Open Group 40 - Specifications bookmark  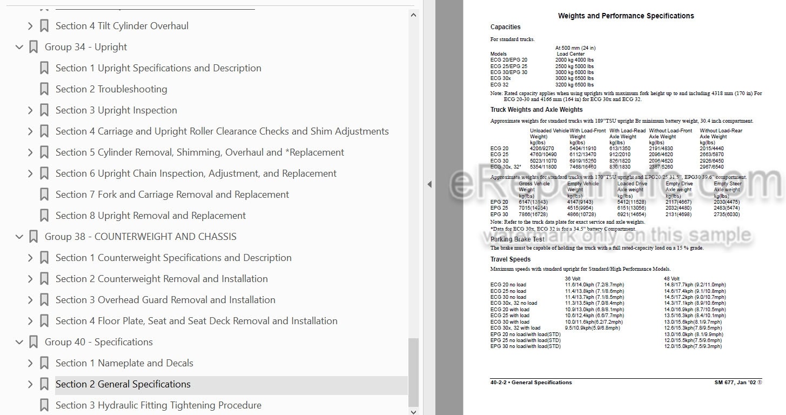(x=99, y=342)
